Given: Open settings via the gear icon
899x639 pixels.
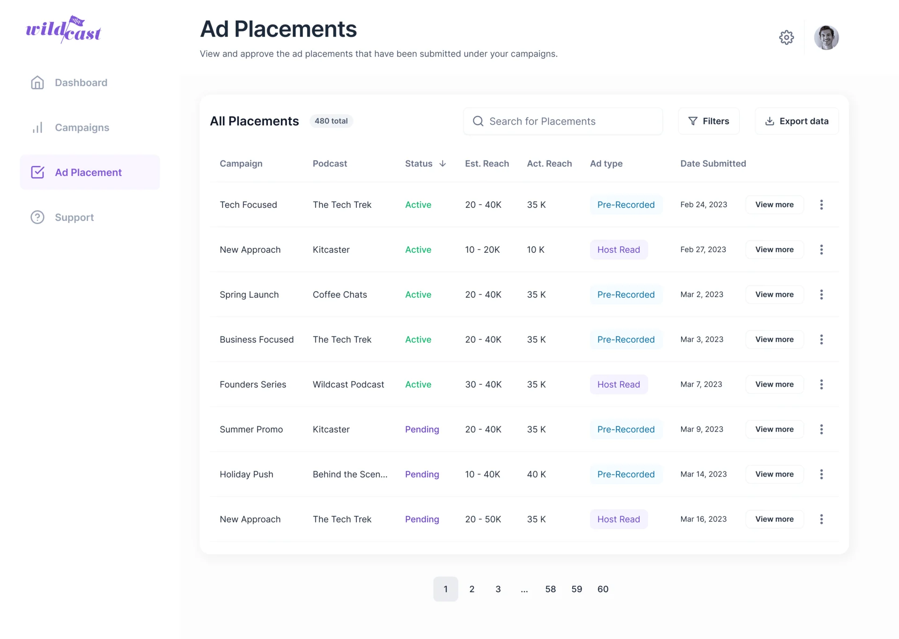Looking at the screenshot, I should coord(786,37).
